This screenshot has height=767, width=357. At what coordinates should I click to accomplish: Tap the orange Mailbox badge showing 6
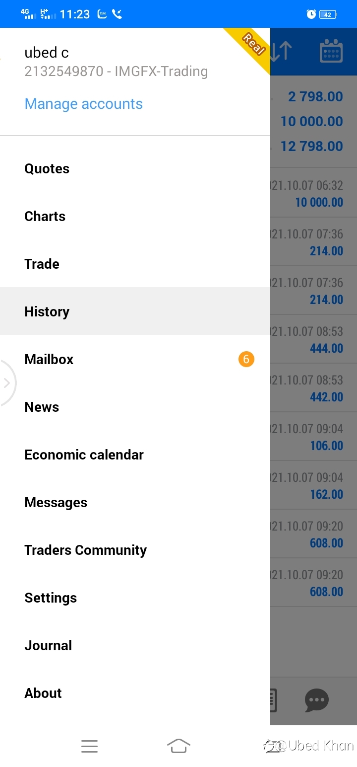(246, 359)
